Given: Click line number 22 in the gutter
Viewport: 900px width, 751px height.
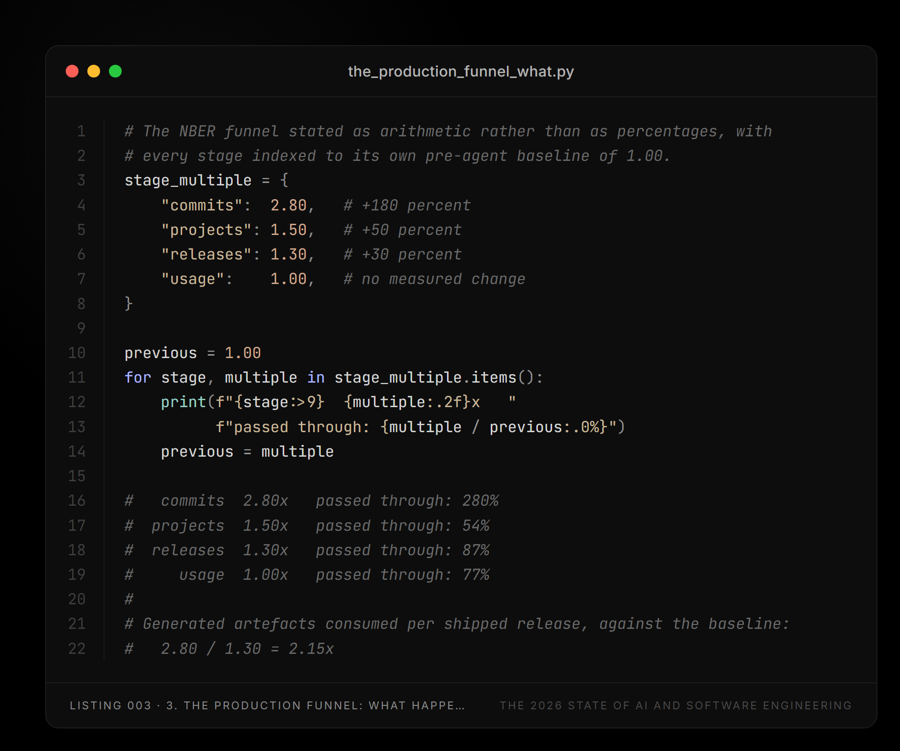Looking at the screenshot, I should click(77, 648).
